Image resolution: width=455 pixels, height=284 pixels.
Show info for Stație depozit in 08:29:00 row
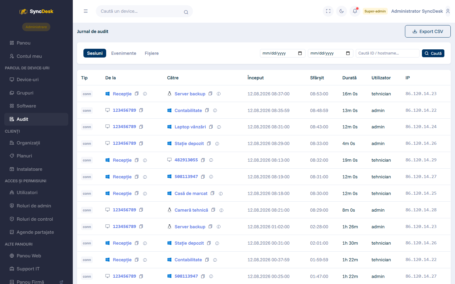pyautogui.click(x=217, y=144)
